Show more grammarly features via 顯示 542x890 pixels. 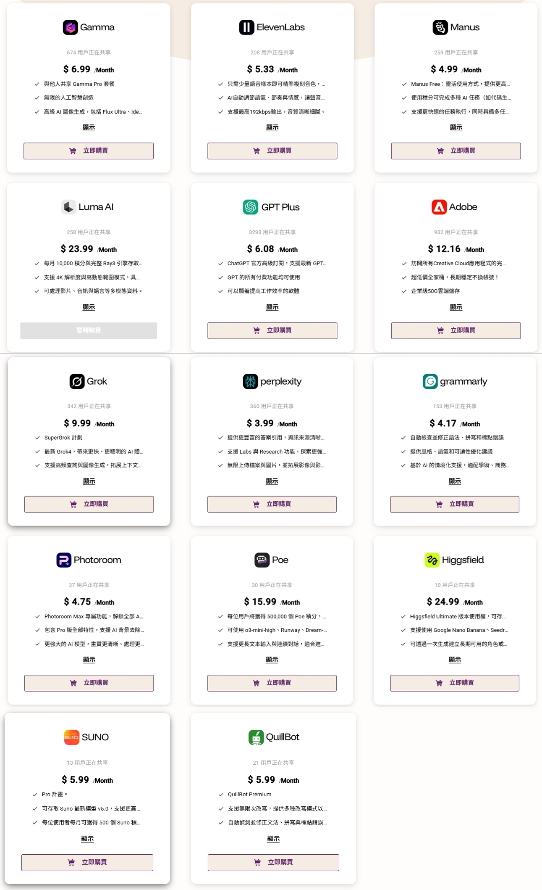(455, 481)
